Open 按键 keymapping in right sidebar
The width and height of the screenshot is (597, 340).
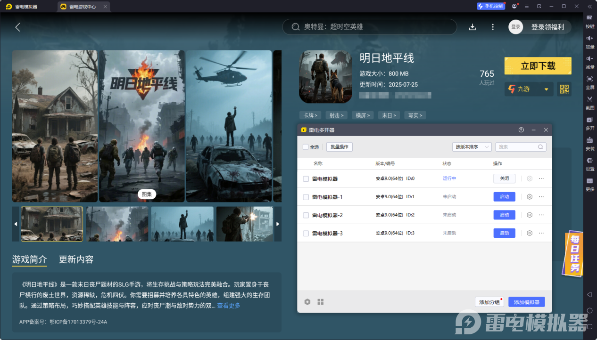(x=590, y=21)
